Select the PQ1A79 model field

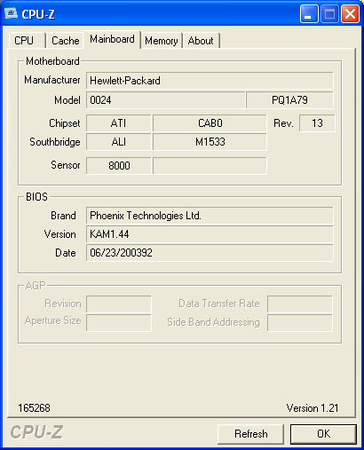(289, 100)
